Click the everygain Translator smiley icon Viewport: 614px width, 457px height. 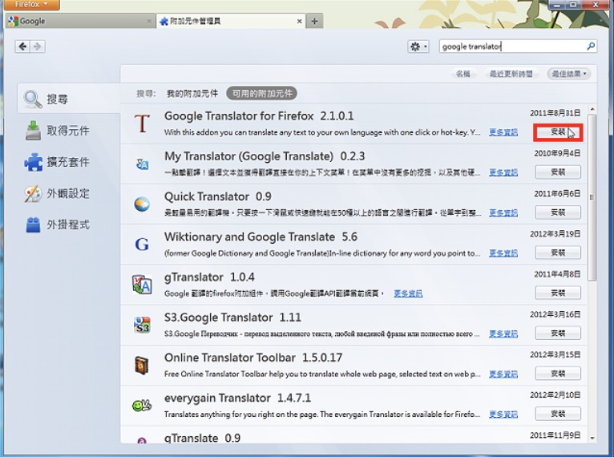pyautogui.click(x=142, y=406)
